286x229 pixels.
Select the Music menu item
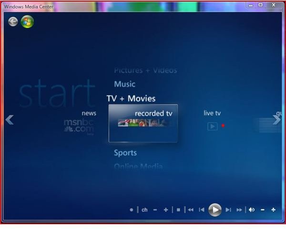(125, 84)
